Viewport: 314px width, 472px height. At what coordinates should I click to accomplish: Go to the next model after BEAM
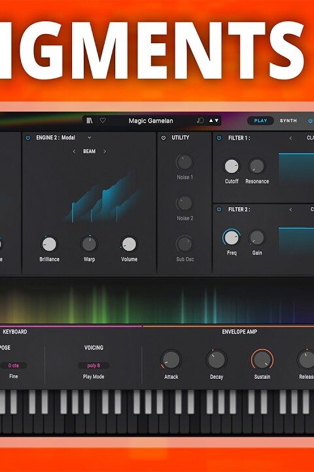tap(105, 151)
